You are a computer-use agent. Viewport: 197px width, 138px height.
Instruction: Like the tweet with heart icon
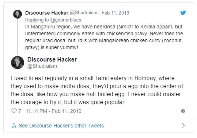point(14,111)
